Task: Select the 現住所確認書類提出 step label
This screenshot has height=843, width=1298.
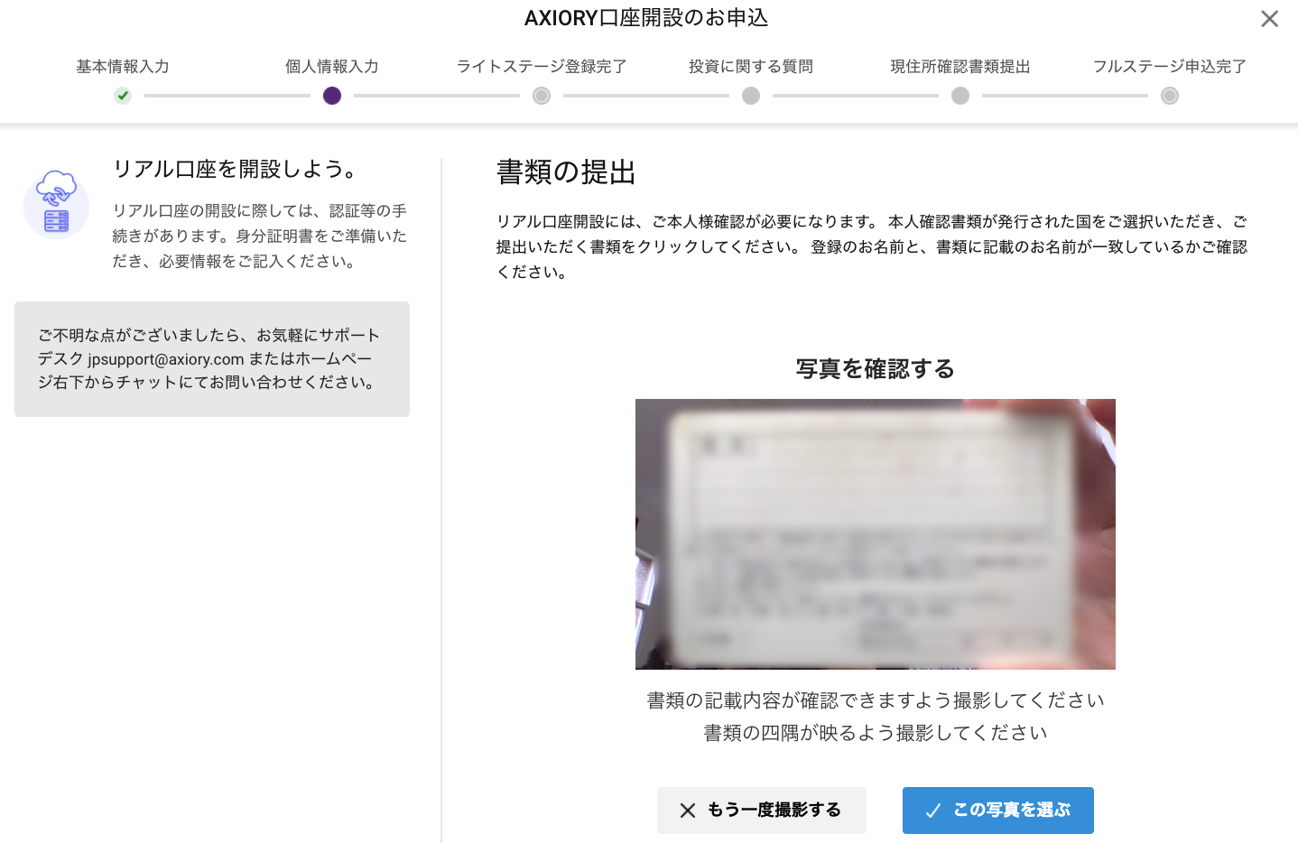Action: coord(960,67)
